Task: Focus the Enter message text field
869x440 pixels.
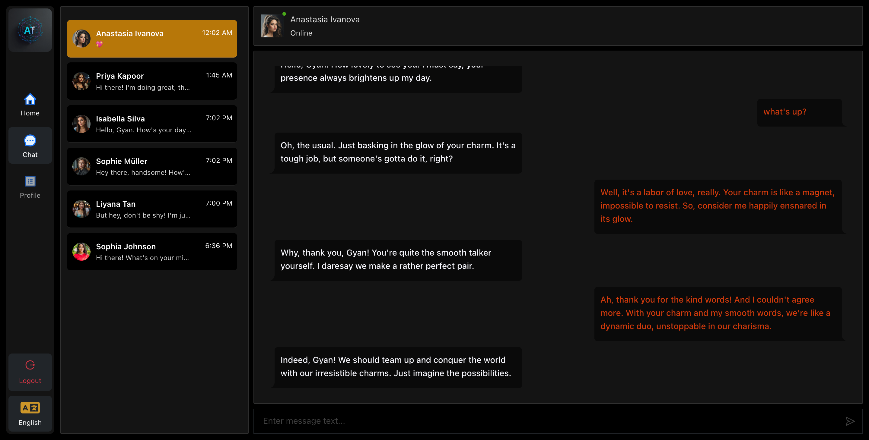Action: pyautogui.click(x=546, y=421)
